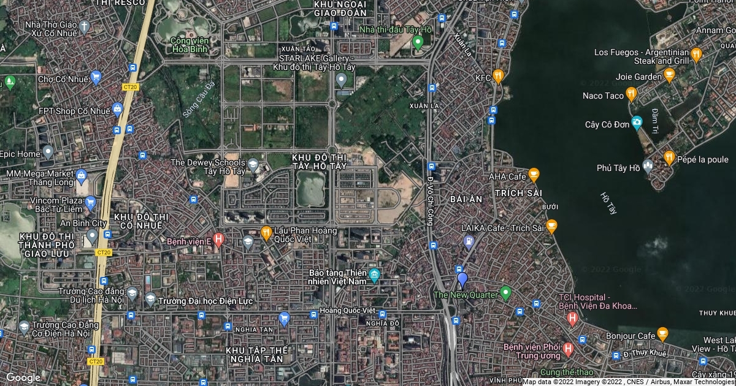The width and height of the screenshot is (736, 386).
Task: Select the An Bình City location pin
Action: (x=92, y=236)
